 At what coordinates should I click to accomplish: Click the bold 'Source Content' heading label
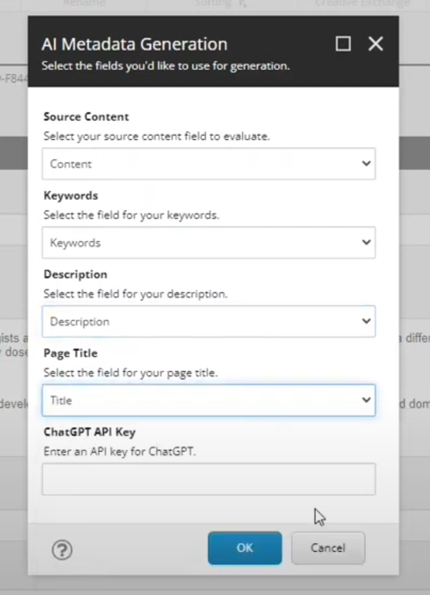[86, 117]
